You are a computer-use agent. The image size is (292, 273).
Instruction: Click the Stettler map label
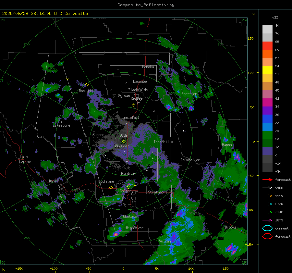point(189,94)
